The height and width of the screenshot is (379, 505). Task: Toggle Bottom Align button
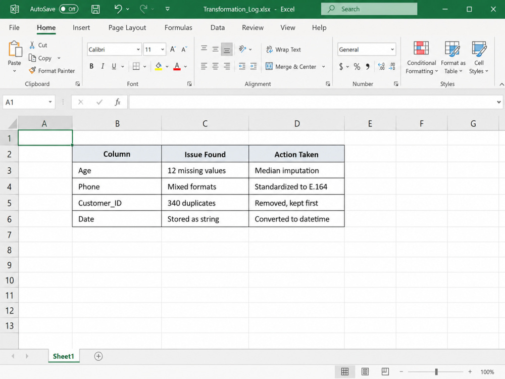pos(227,50)
